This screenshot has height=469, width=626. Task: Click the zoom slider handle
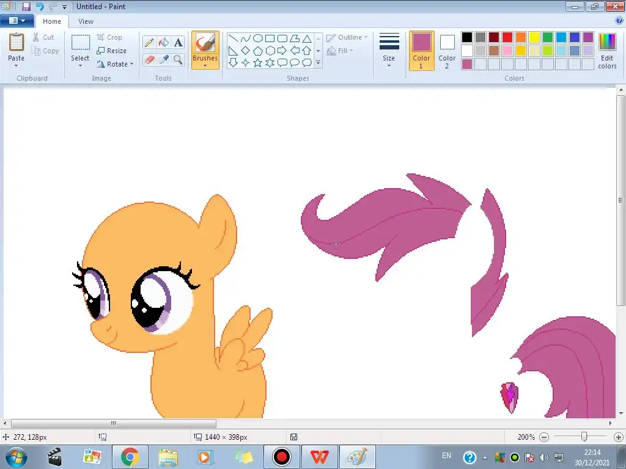coord(584,437)
